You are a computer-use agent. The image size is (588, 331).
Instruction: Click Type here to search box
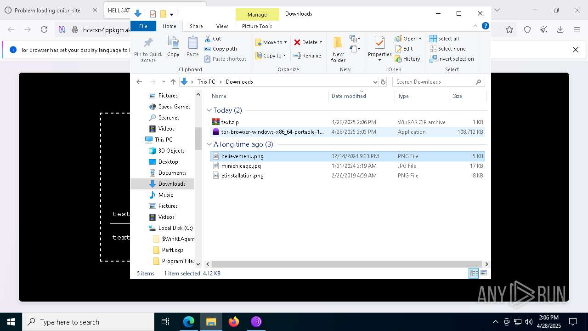click(88, 322)
